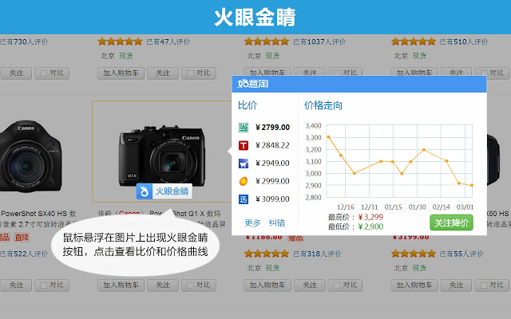511x319 pixels.
Task: Open the red Tmall icon at ¥2848.22
Action: [244, 145]
